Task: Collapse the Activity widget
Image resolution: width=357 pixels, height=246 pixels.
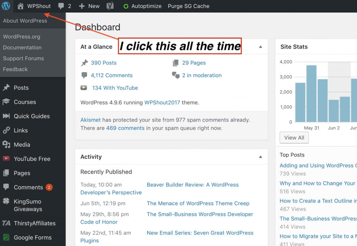Action: (260, 157)
